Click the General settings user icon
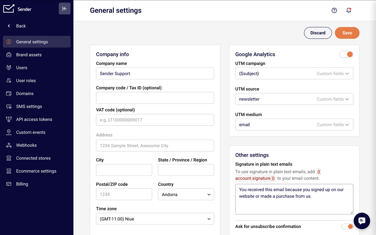376x235 pixels. point(9,42)
